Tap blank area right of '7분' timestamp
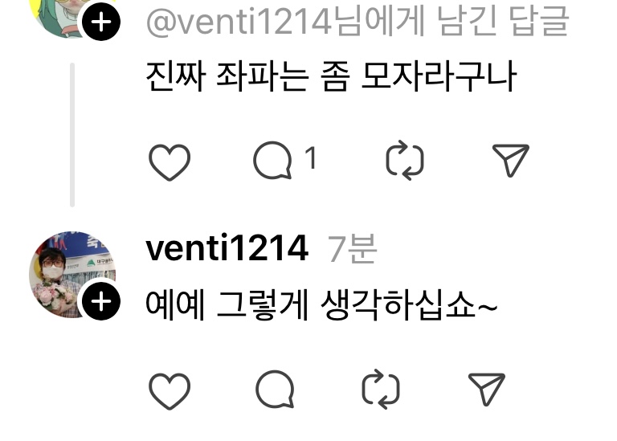The height and width of the screenshot is (441, 617). [x=492, y=248]
